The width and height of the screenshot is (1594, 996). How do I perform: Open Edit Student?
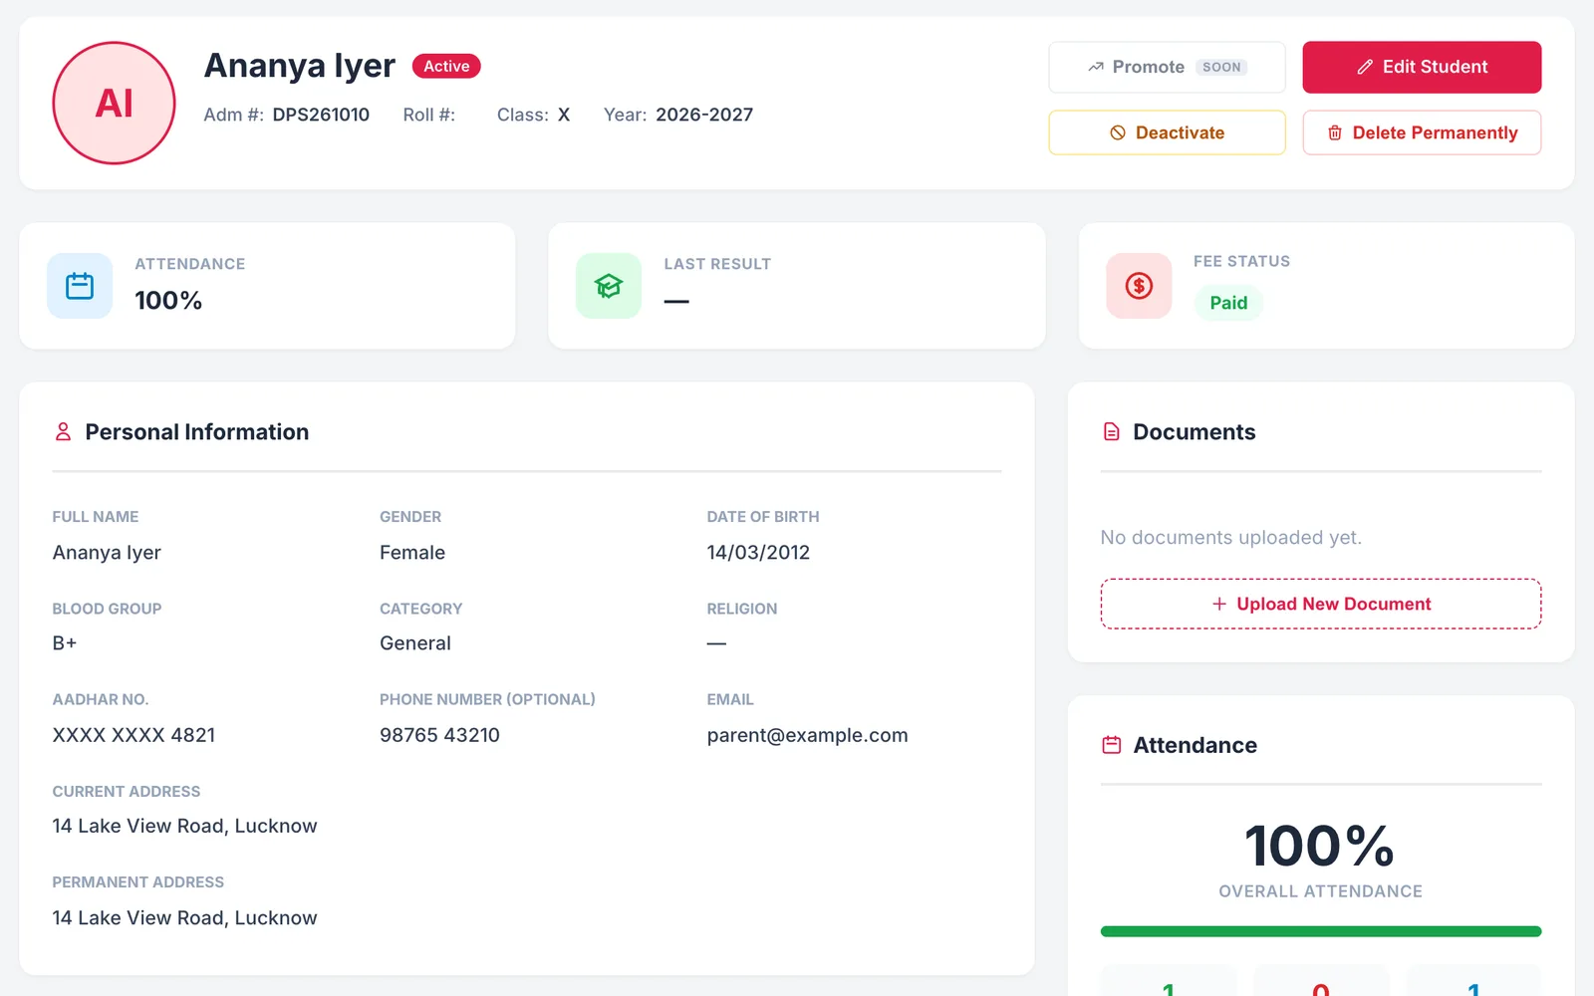[1422, 67]
